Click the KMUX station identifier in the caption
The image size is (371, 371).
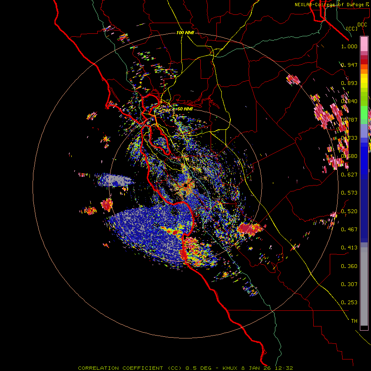[231, 368]
